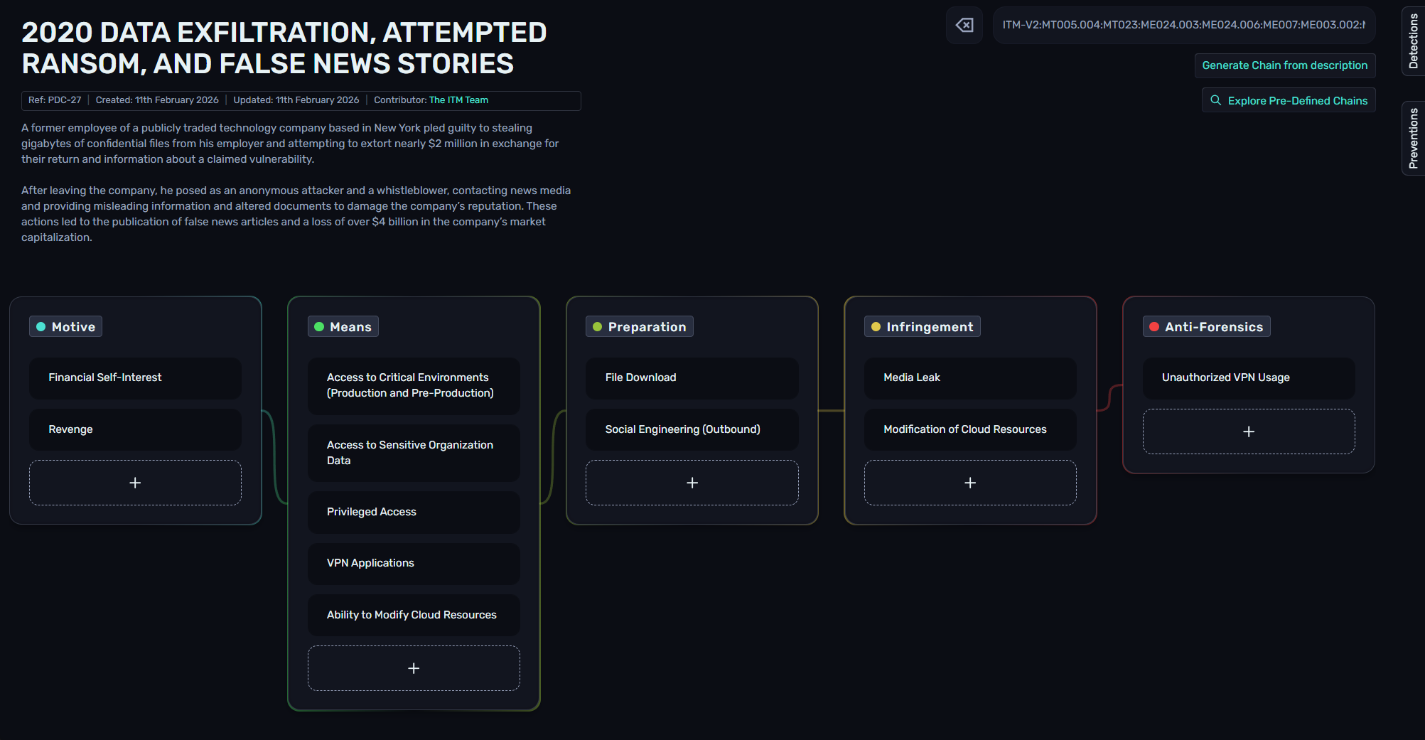Select the Revenge motive card

click(135, 429)
